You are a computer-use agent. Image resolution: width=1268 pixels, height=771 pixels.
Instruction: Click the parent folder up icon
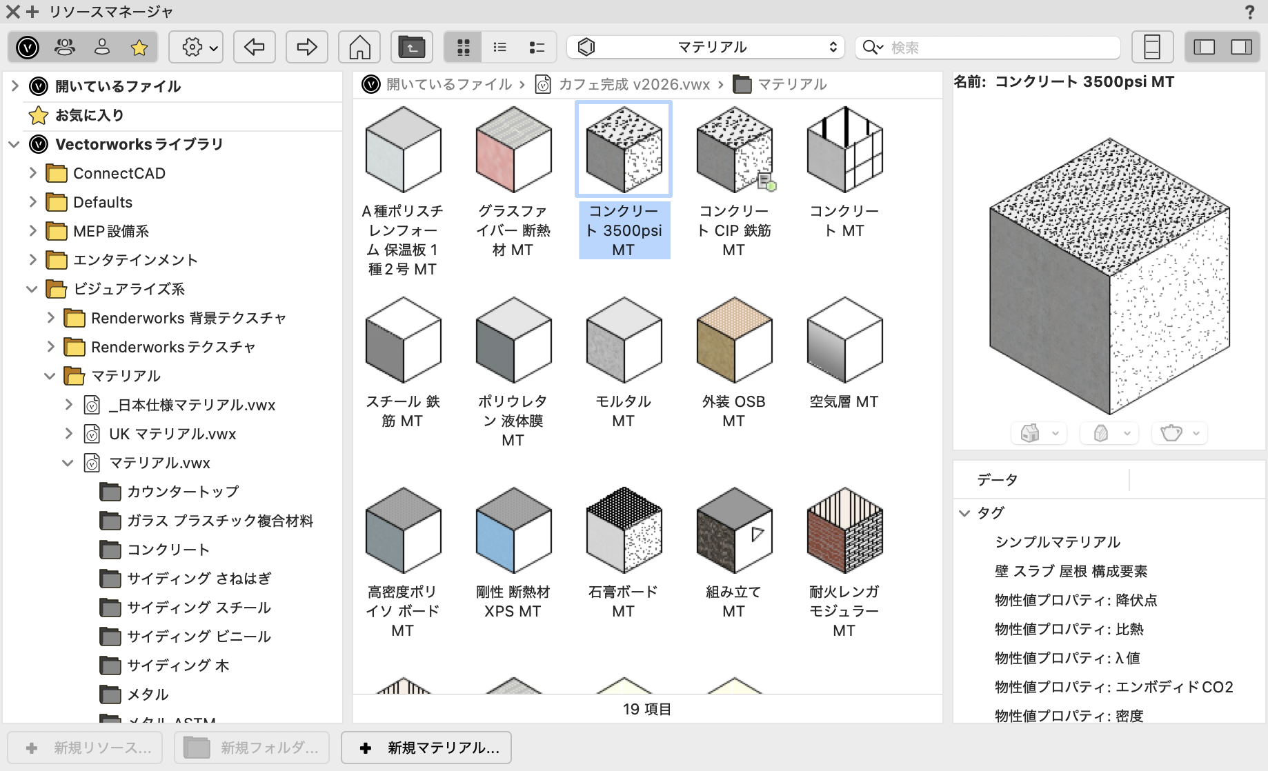click(412, 48)
